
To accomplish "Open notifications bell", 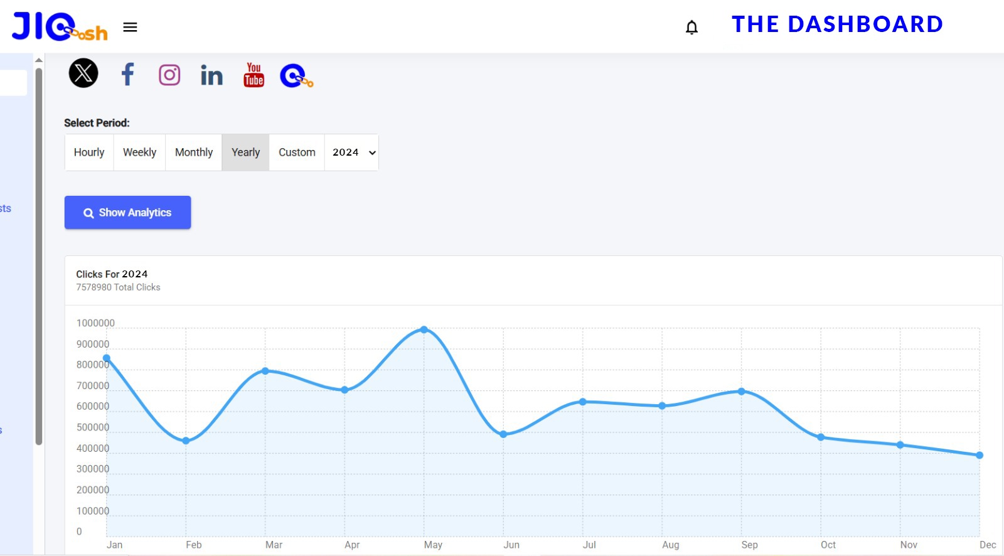I will tap(692, 28).
